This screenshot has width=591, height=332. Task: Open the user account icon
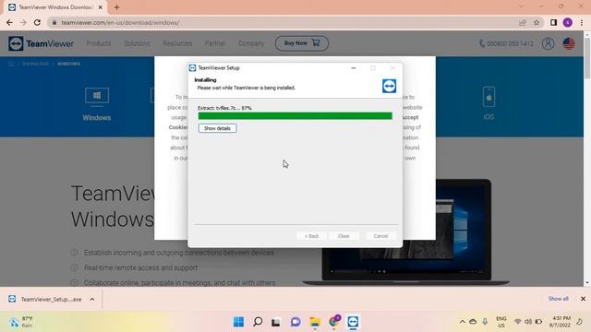[548, 43]
